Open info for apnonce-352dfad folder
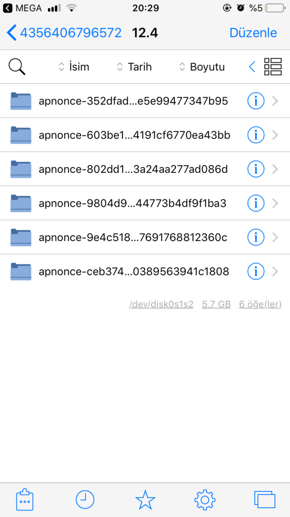The height and width of the screenshot is (517, 290). 256,101
